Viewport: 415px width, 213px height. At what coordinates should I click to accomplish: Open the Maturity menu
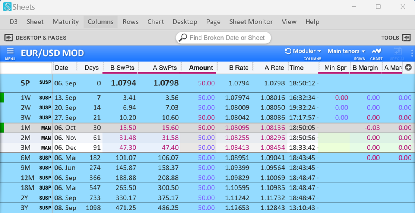tap(65, 22)
